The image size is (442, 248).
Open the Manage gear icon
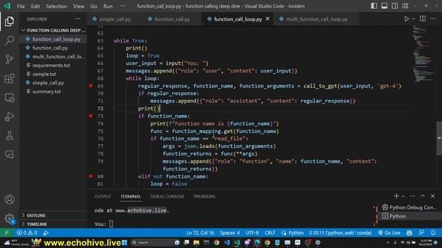9,218
